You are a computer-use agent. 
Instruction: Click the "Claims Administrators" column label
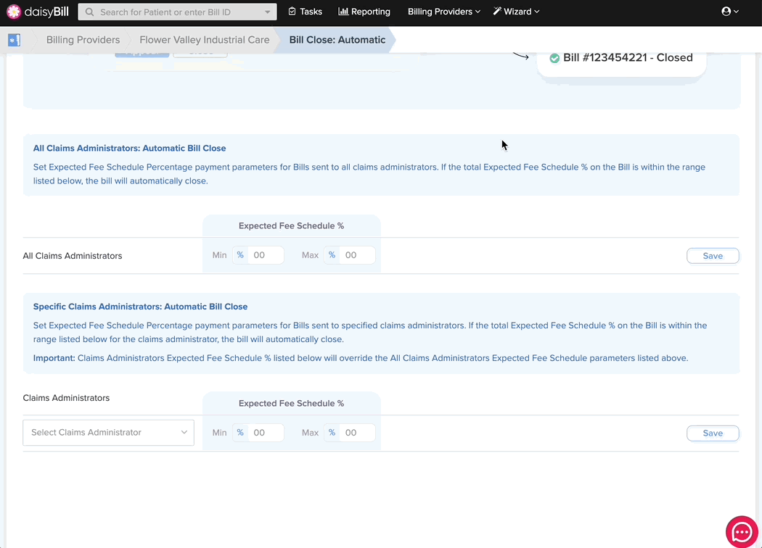66,398
